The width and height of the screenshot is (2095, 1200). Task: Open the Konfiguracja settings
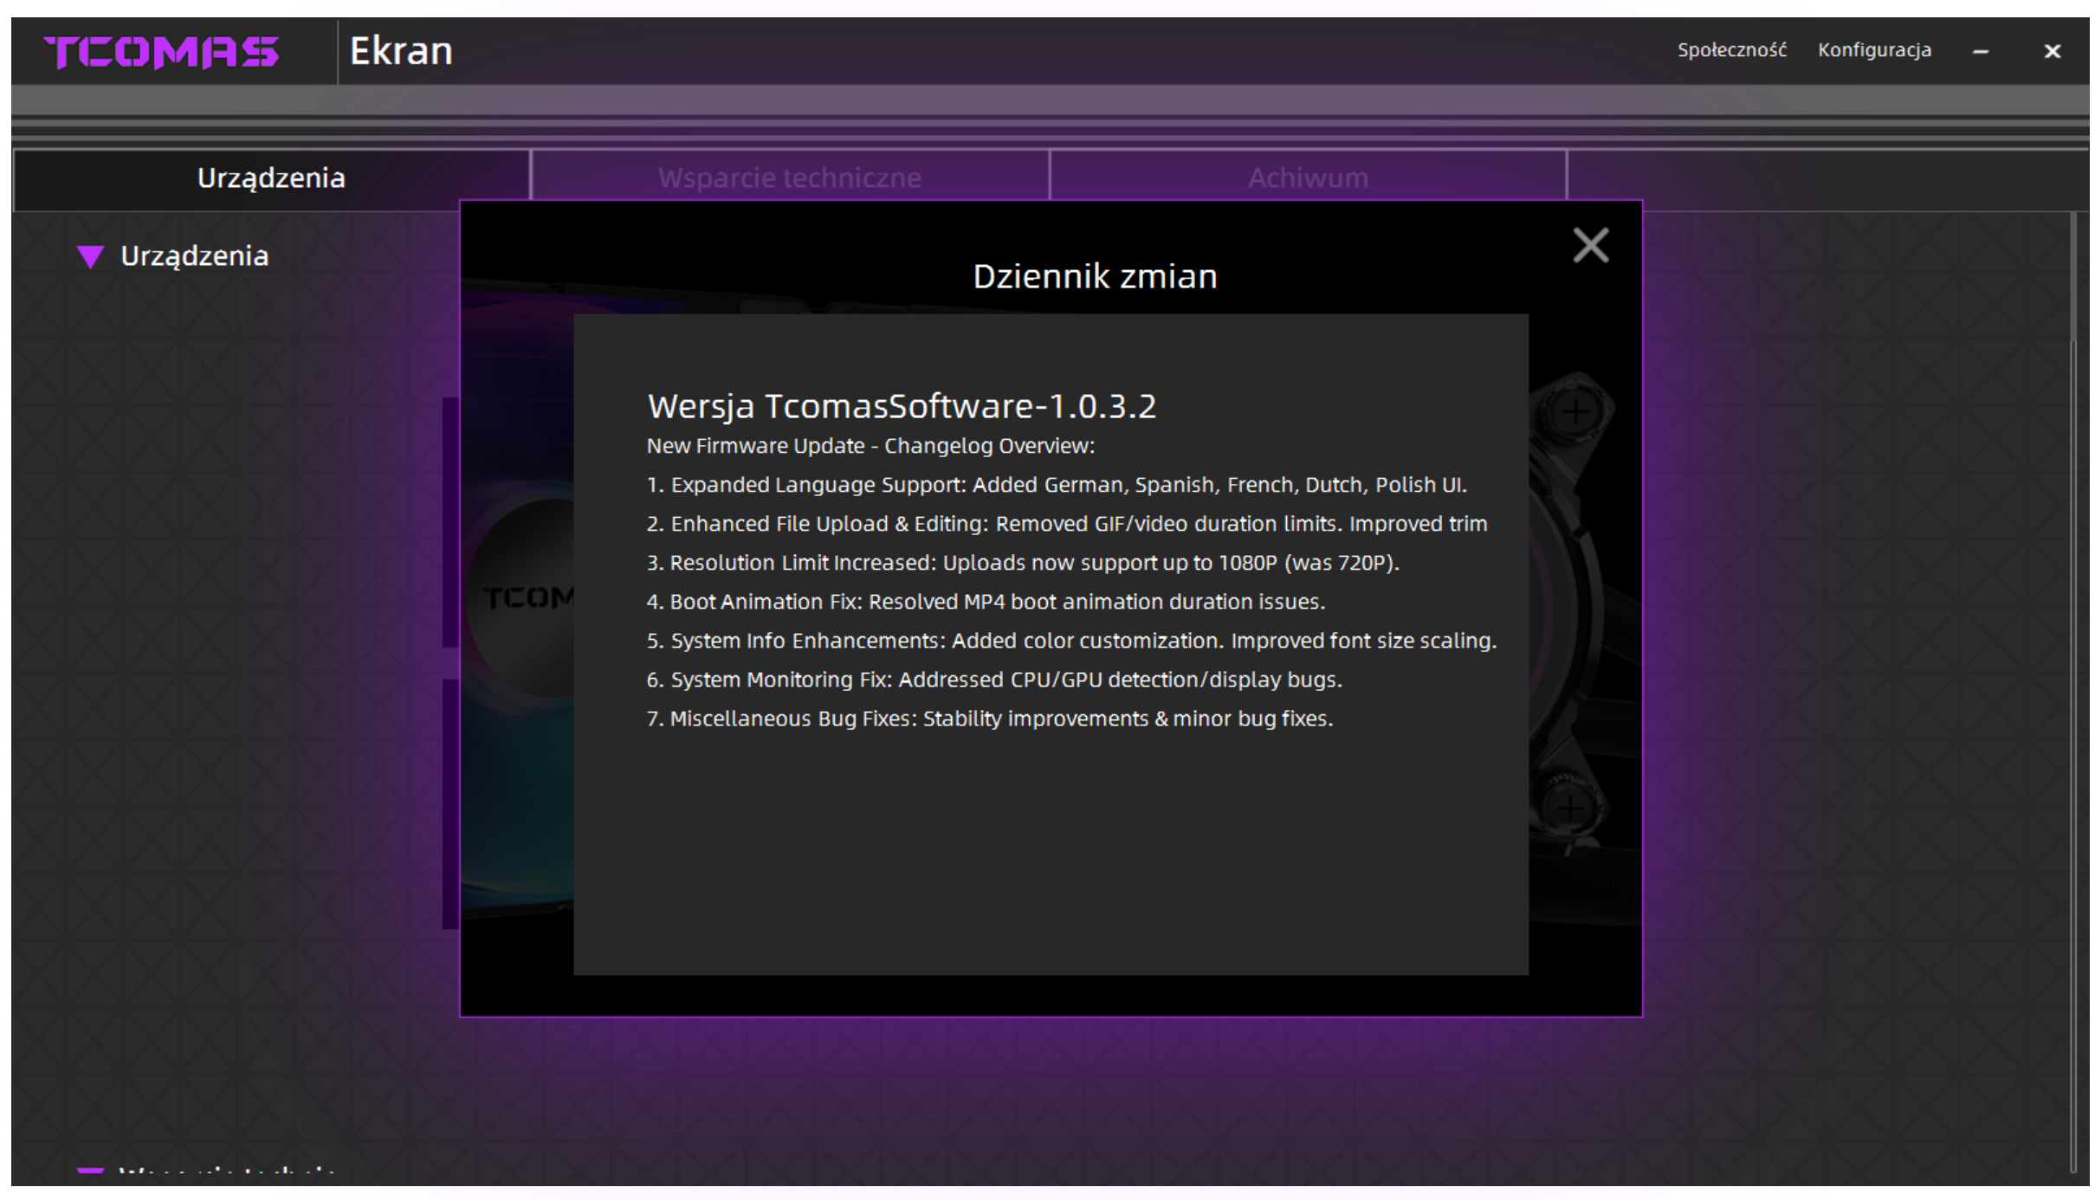1874,50
